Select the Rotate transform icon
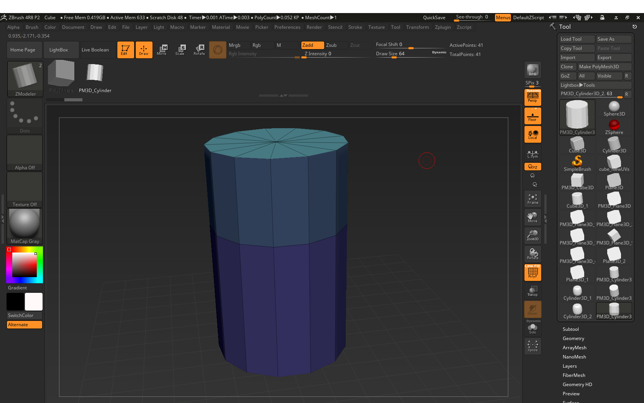The width and height of the screenshot is (644, 403). [199, 50]
